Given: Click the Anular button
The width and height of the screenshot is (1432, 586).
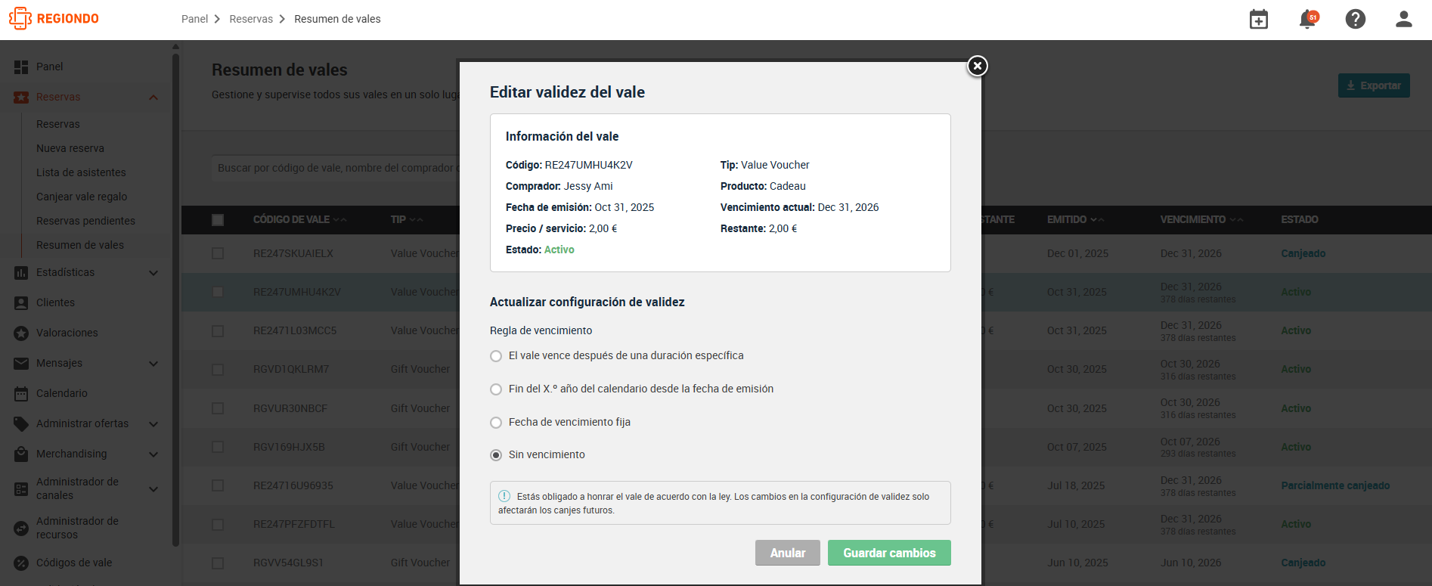Looking at the screenshot, I should (788, 553).
